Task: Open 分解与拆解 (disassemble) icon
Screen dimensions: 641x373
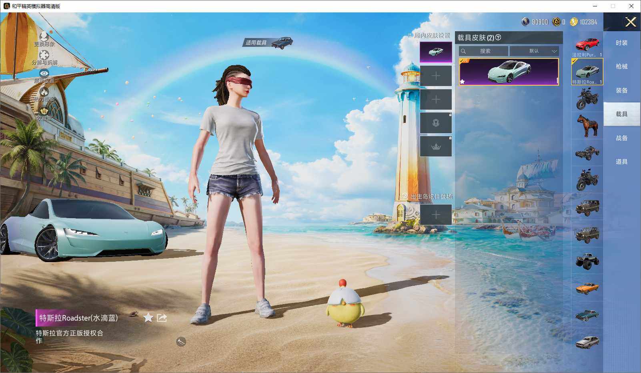Action: point(44,55)
